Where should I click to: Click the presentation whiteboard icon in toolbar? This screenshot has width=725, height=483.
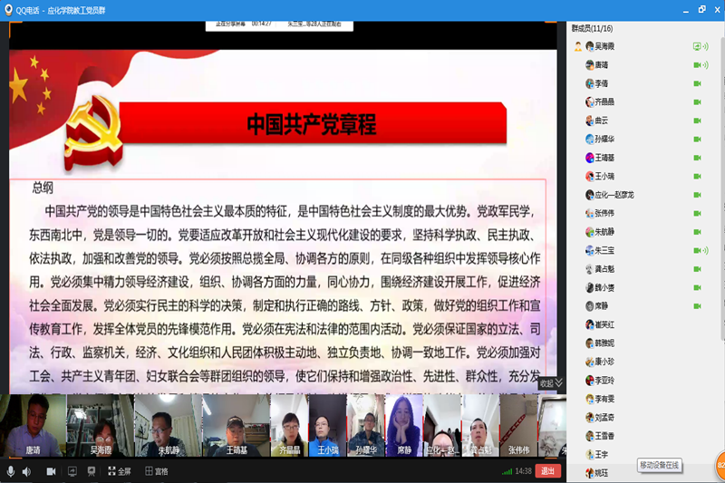pos(92,471)
